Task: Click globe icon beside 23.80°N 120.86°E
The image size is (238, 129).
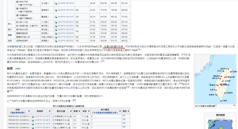Action: pos(33,120)
